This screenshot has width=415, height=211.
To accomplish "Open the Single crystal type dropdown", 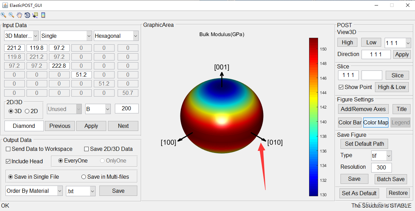I will [66, 36].
